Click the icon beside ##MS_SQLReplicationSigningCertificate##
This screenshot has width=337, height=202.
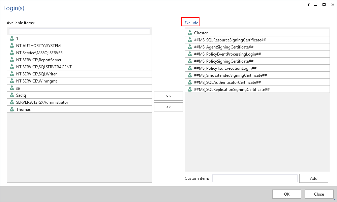pos(189,89)
